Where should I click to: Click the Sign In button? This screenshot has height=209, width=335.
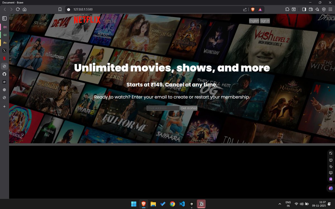pos(265,21)
